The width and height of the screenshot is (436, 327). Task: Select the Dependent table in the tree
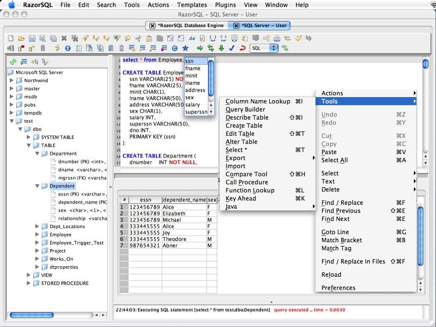[62, 186]
